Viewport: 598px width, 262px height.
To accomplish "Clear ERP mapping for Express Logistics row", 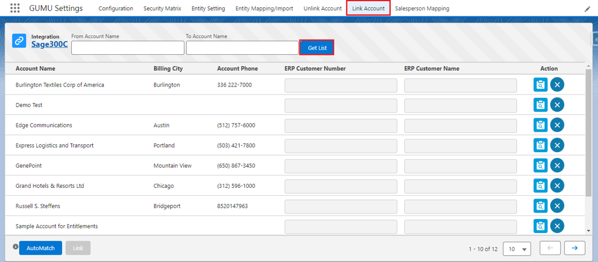I will pyautogui.click(x=557, y=145).
